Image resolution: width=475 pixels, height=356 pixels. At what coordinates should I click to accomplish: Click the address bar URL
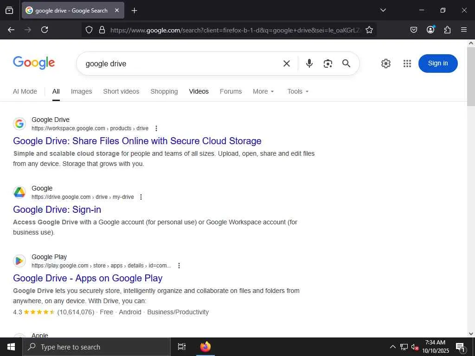235,30
